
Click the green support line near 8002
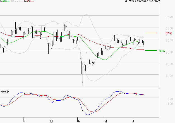[151, 51]
